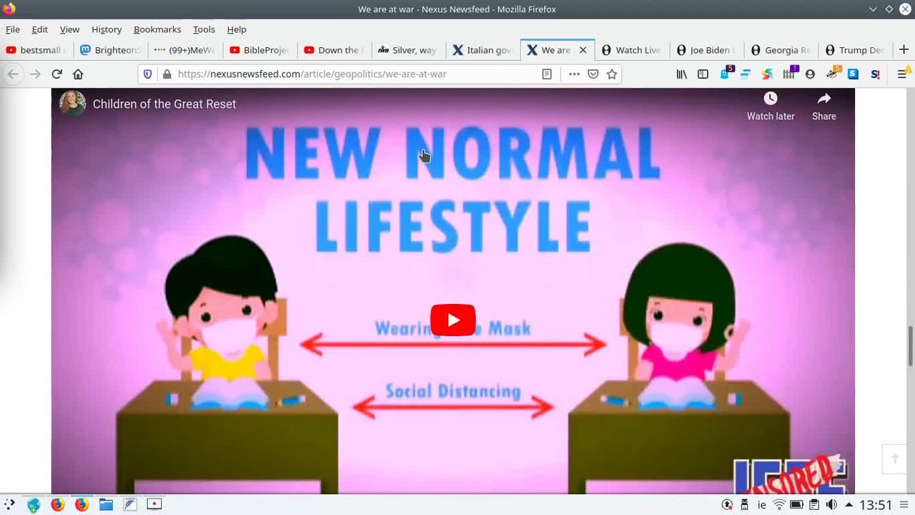The image size is (915, 515).
Task: Toggle the Firefox sidebar view
Action: point(703,74)
